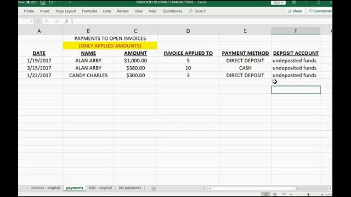The width and height of the screenshot is (351, 197).
Task: Select column C header
Action: pos(135,31)
